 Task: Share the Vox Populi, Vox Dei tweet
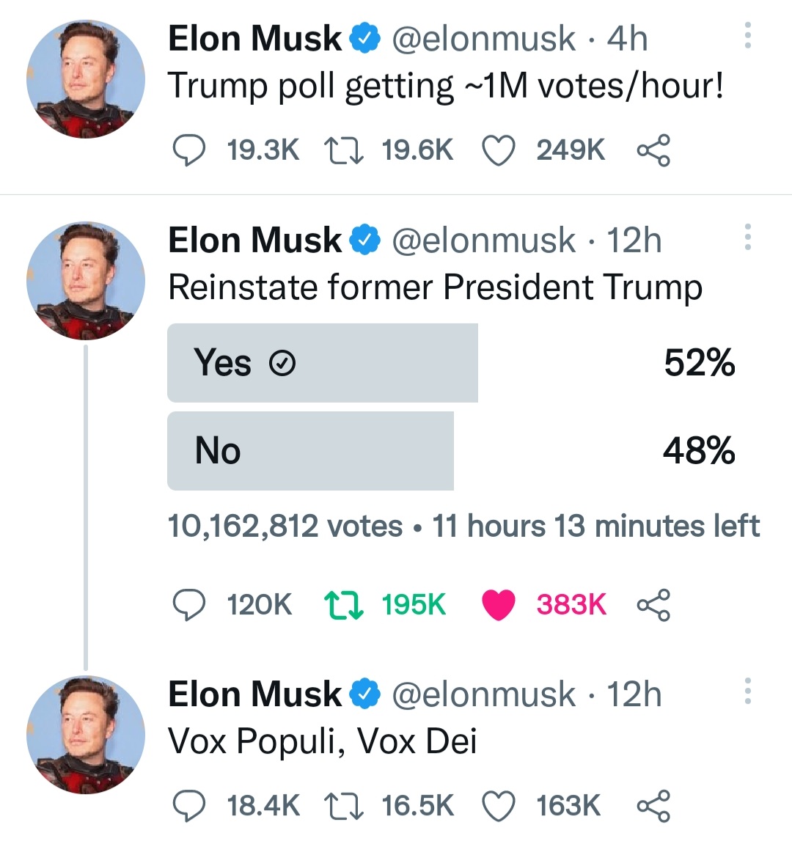pos(653,806)
